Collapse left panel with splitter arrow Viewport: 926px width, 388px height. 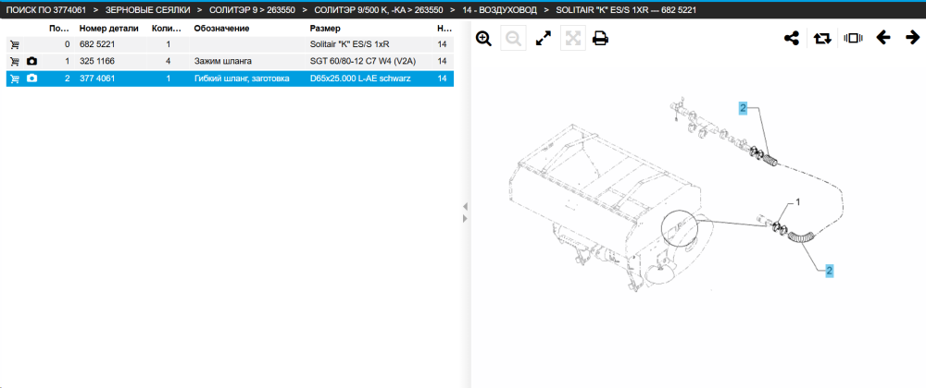[465, 207]
